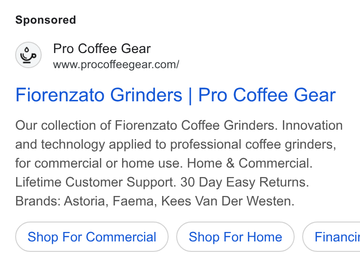
Task: Click the 30 Day Easy Returns text
Action: pyautogui.click(x=244, y=182)
